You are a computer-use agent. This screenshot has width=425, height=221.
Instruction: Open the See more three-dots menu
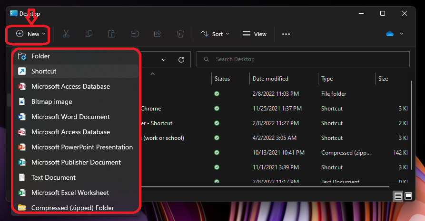286,34
